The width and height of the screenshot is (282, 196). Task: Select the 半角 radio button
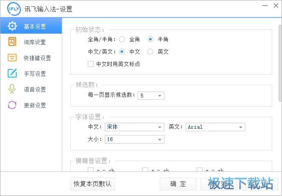[x=150, y=39]
